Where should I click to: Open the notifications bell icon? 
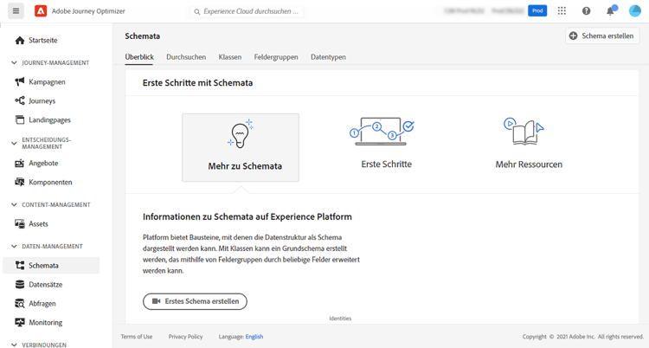click(x=610, y=11)
